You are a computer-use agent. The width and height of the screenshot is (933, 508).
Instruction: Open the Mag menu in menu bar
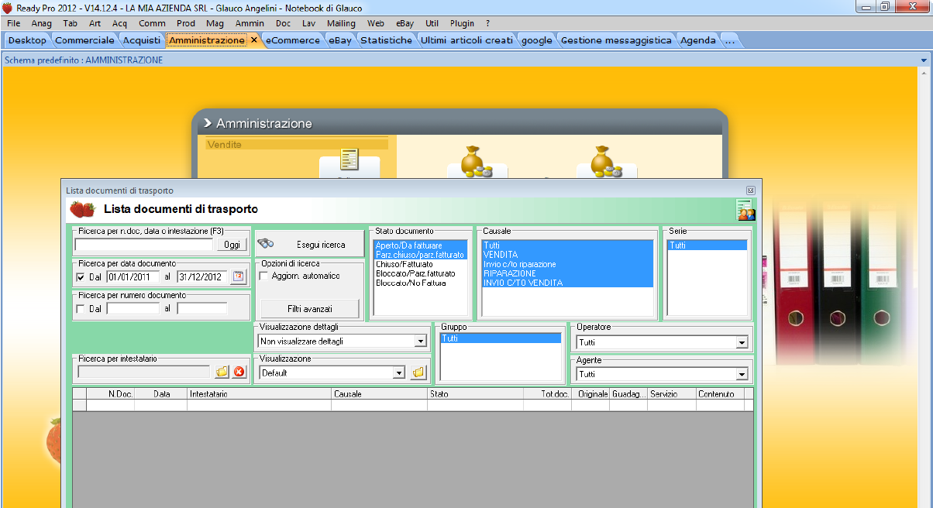215,23
